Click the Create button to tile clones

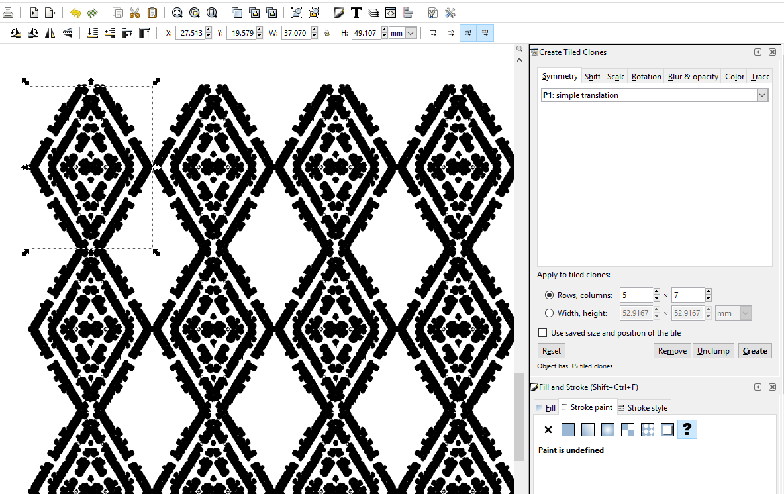click(755, 350)
